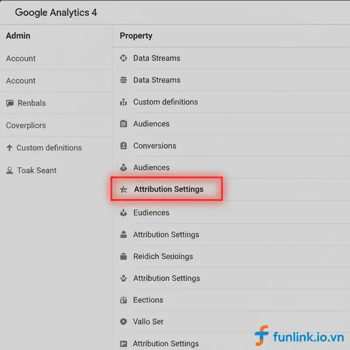Open the highlighted Attribution Settings
350x350 pixels.
(x=168, y=189)
